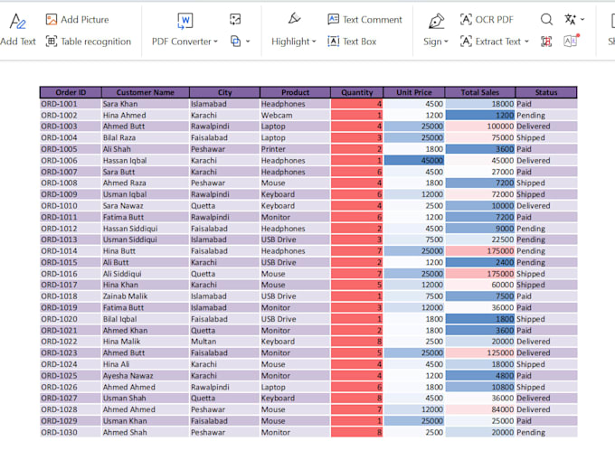Click the Quantity column header
Screen dimensions: 615x460
tap(357, 92)
